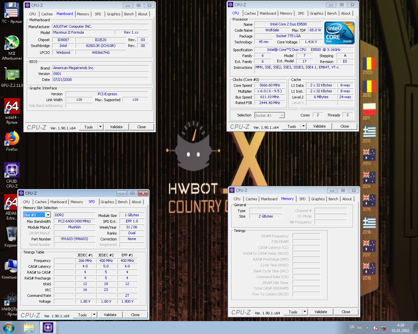Click the muted volume tray icon

pos(376,328)
